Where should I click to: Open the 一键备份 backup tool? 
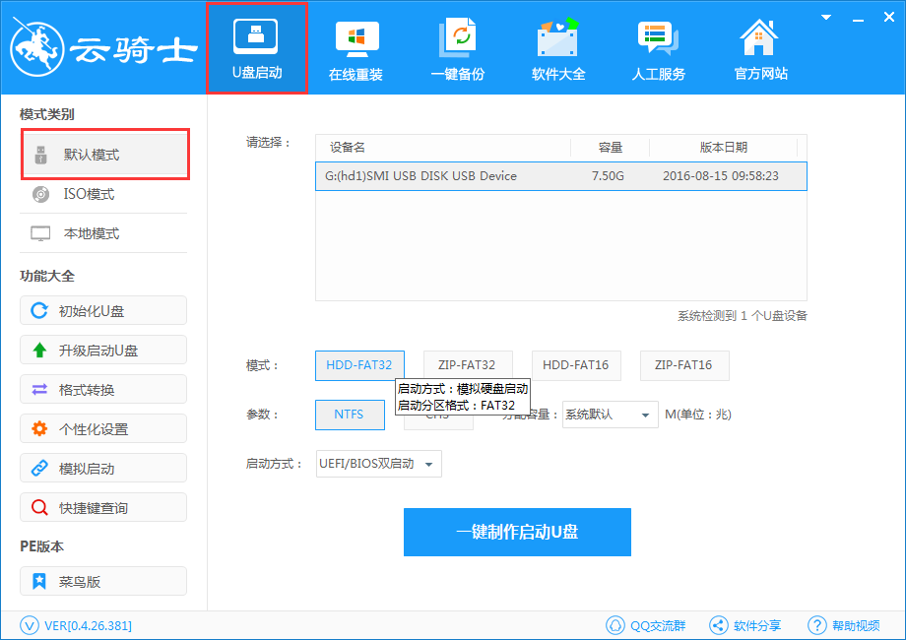point(457,47)
